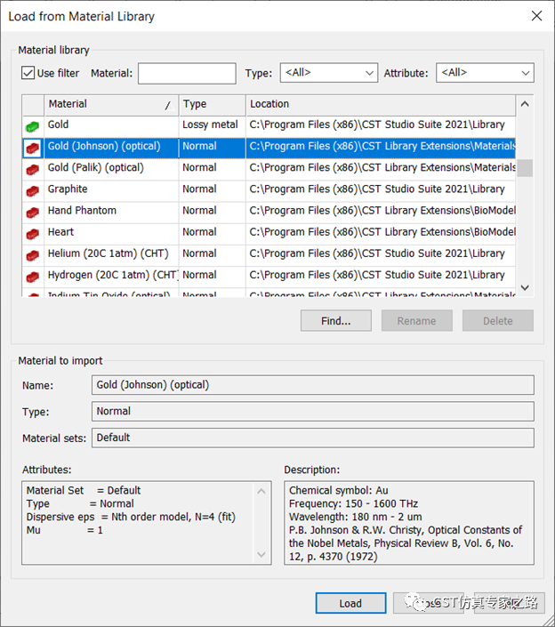Click the Load button
555x627 pixels.
coord(350,603)
